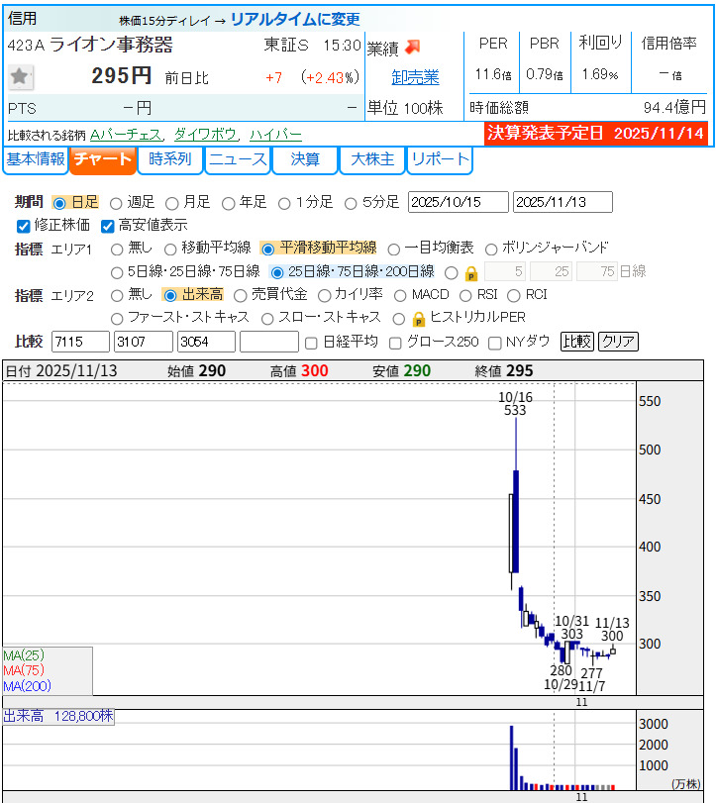Click the comparison code field 3054
The width and height of the screenshot is (716, 803).
click(206, 342)
